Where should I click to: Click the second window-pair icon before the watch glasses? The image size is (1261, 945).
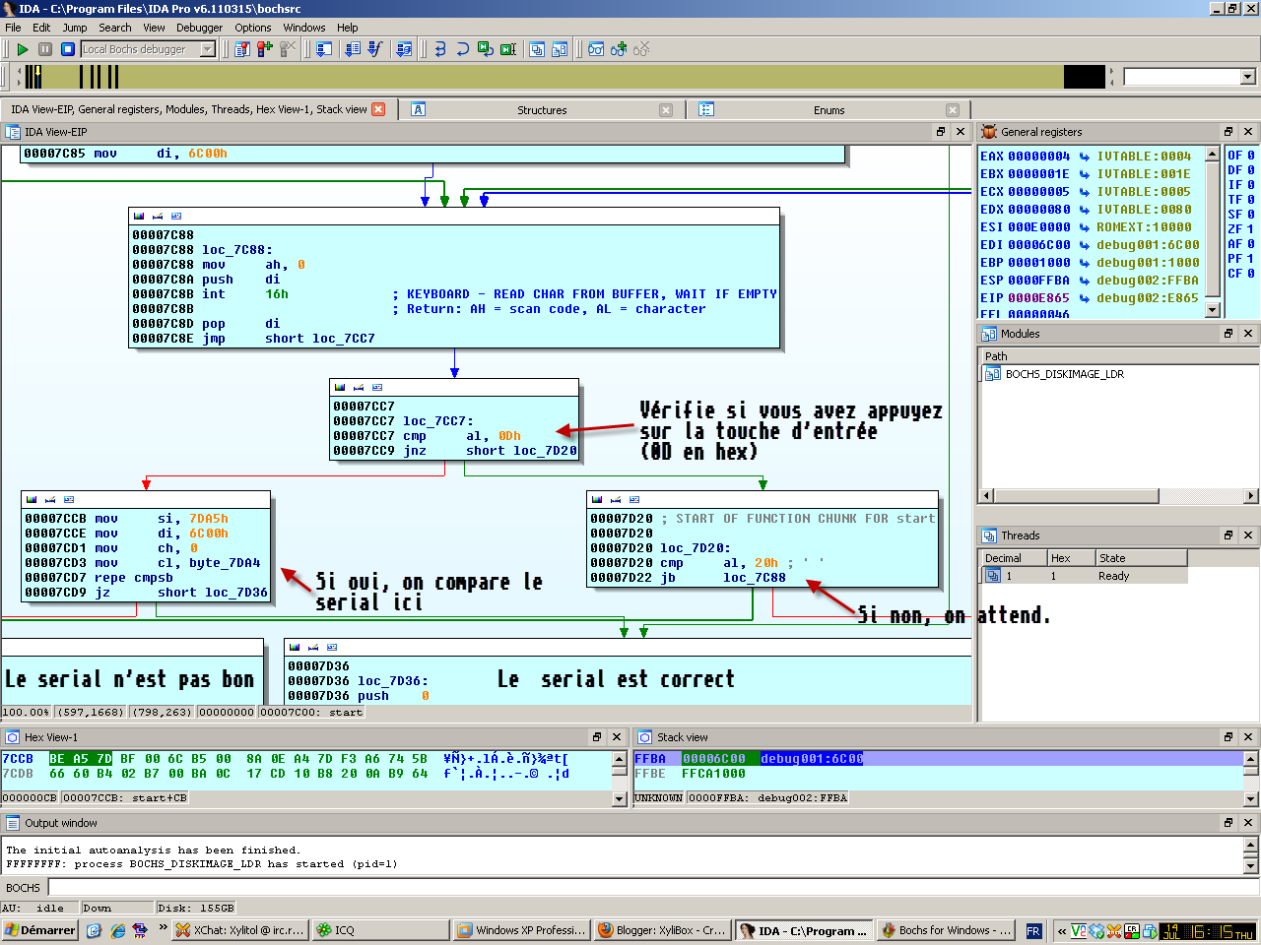tap(560, 49)
